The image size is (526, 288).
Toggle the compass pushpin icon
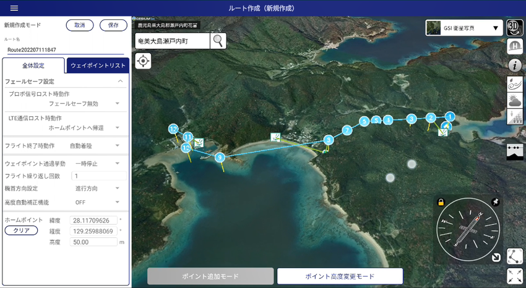click(x=495, y=202)
